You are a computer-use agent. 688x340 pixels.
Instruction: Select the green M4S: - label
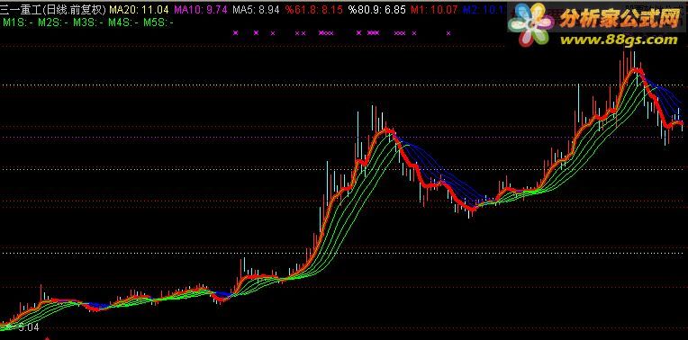click(123, 22)
